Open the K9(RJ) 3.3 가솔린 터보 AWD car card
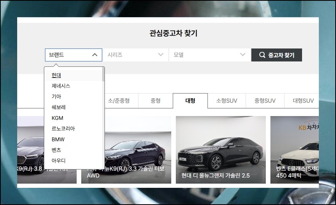The image size is (336, 205). [138, 150]
